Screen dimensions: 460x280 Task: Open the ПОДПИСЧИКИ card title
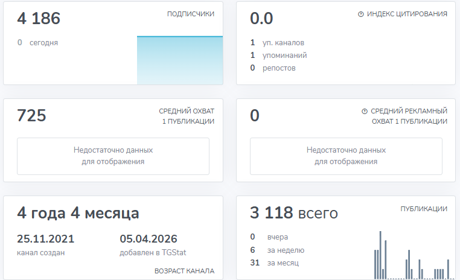point(191,14)
